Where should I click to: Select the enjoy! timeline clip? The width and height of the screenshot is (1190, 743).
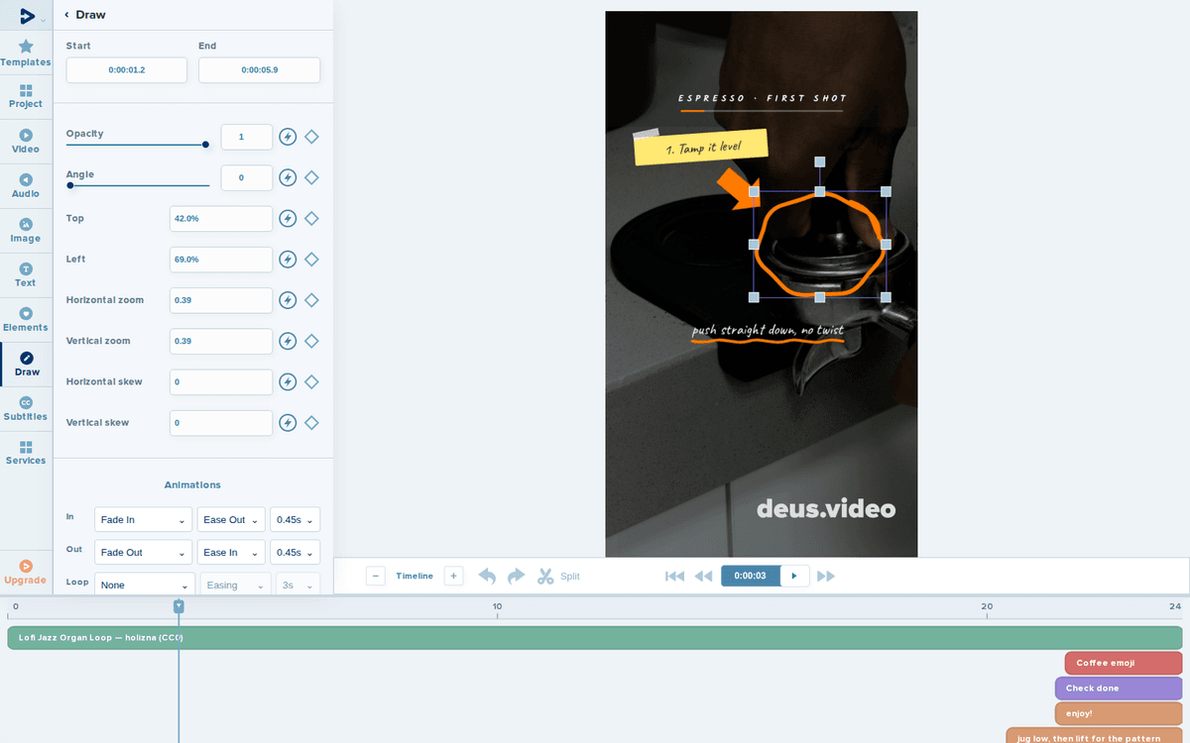coord(1119,713)
